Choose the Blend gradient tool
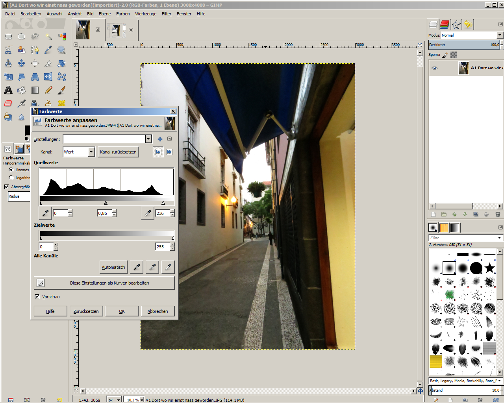Image resolution: width=504 pixels, height=403 pixels. tap(35, 90)
